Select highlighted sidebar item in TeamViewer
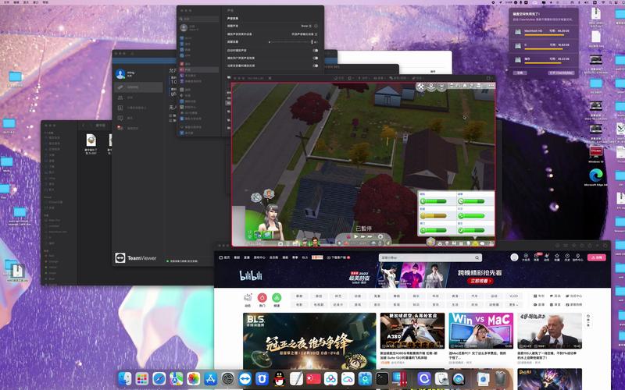 pos(138,87)
